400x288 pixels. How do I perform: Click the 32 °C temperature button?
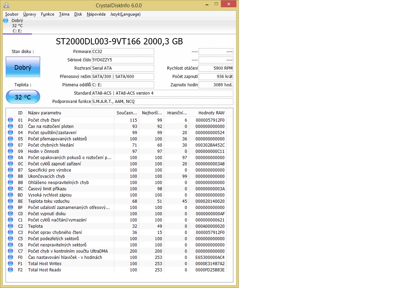coord(23,97)
